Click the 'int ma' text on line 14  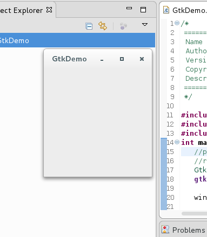click(194, 143)
